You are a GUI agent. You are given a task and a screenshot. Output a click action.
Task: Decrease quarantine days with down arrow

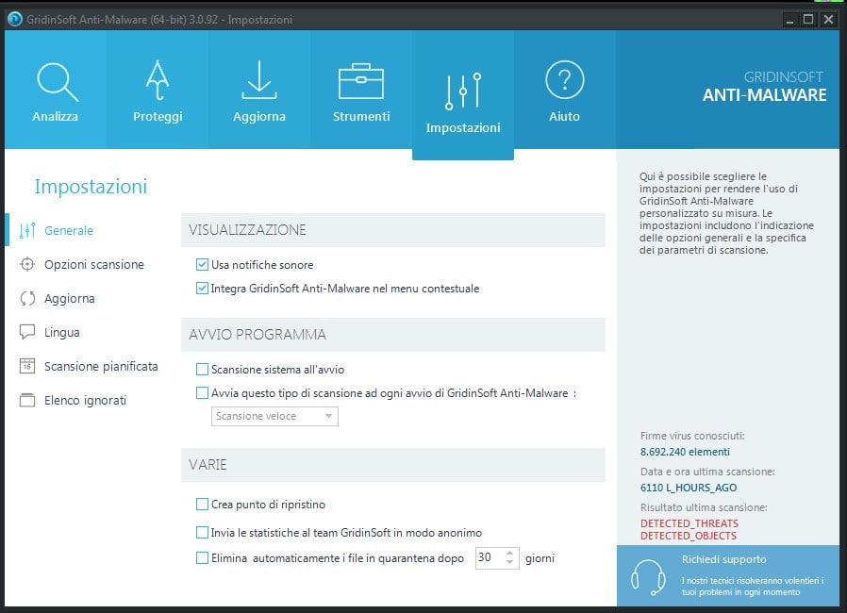pos(510,563)
